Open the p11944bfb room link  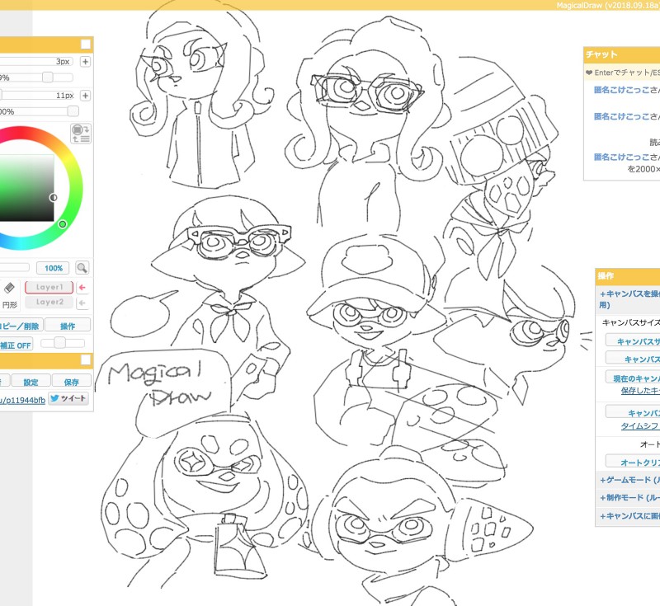coord(23,400)
